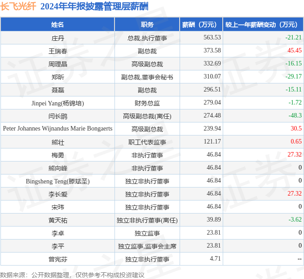Click the change value 45.45
This screenshot has height=279, width=304.
pos(295,50)
